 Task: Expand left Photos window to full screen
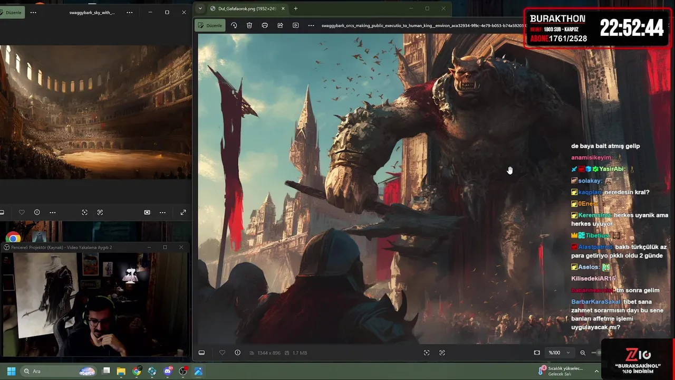[x=183, y=212]
